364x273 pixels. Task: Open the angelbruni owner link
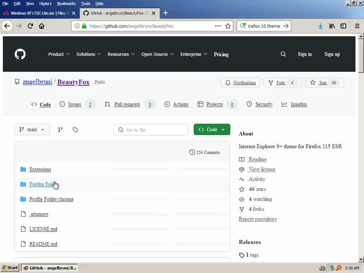coord(37,82)
